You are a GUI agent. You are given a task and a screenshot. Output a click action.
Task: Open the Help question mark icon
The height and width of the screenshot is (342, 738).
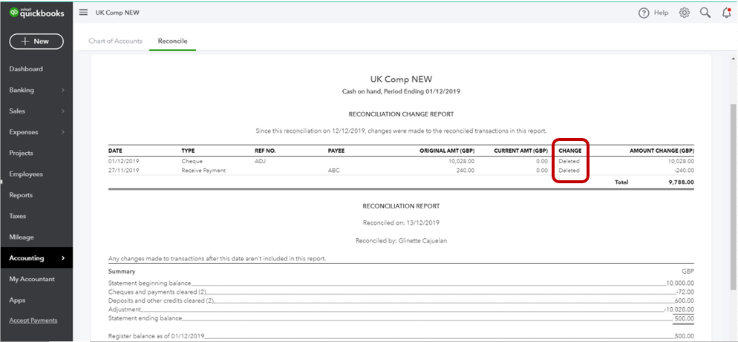(644, 13)
